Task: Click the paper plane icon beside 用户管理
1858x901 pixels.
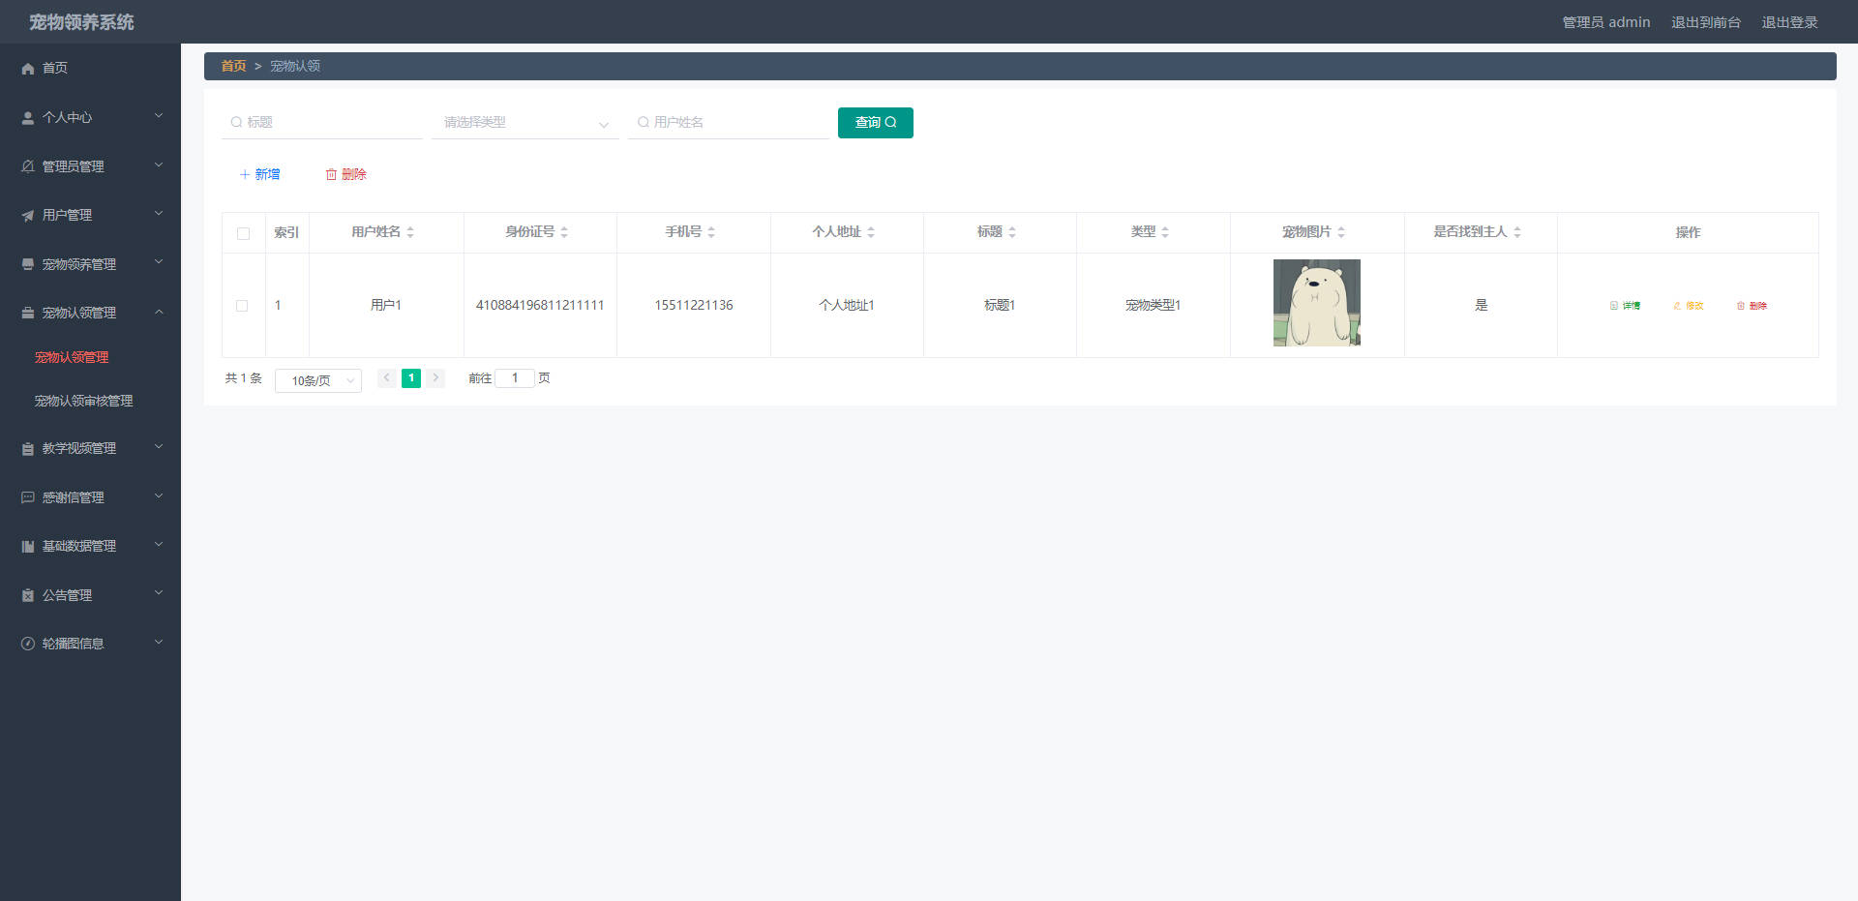Action: 28,215
